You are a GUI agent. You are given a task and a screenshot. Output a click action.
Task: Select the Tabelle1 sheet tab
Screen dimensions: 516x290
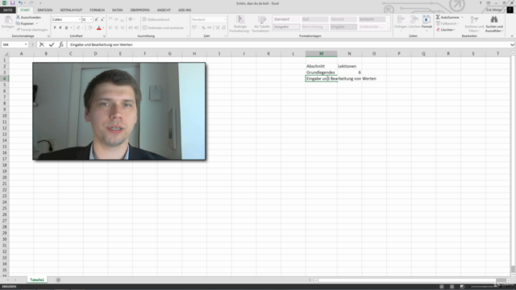click(37, 280)
